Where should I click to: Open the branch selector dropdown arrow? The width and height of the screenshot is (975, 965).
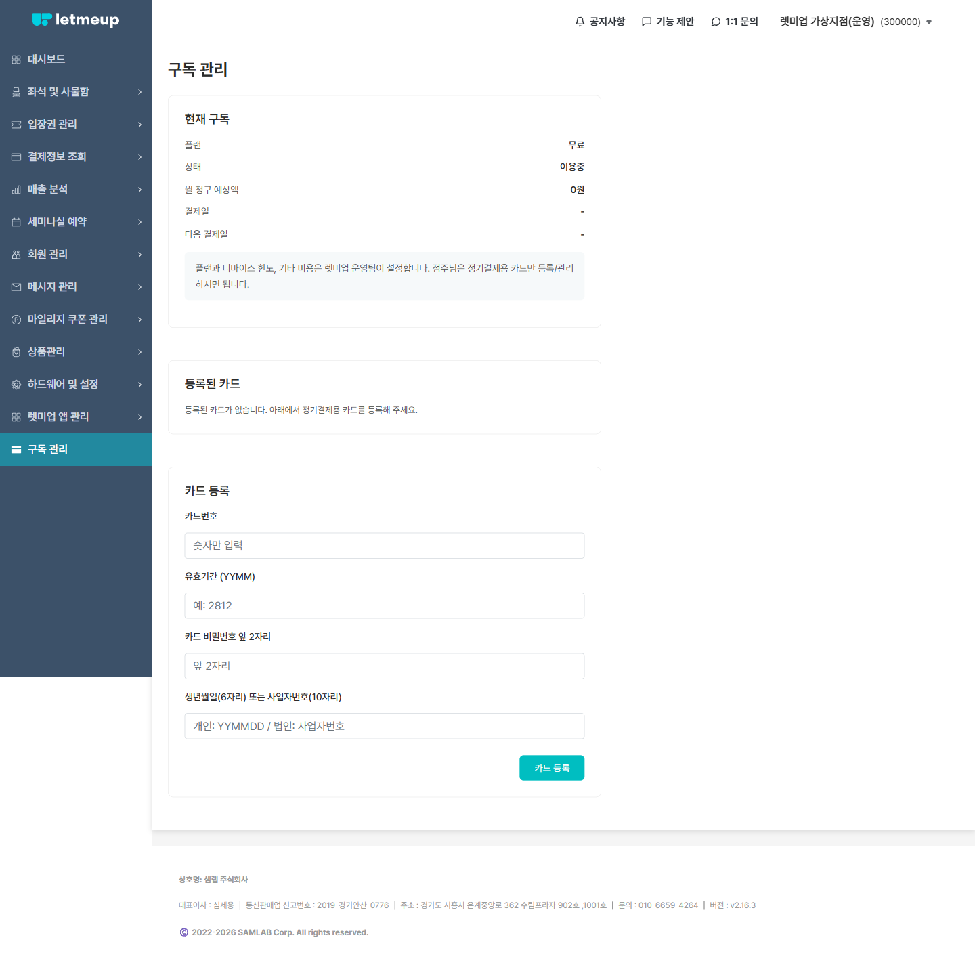pyautogui.click(x=929, y=22)
